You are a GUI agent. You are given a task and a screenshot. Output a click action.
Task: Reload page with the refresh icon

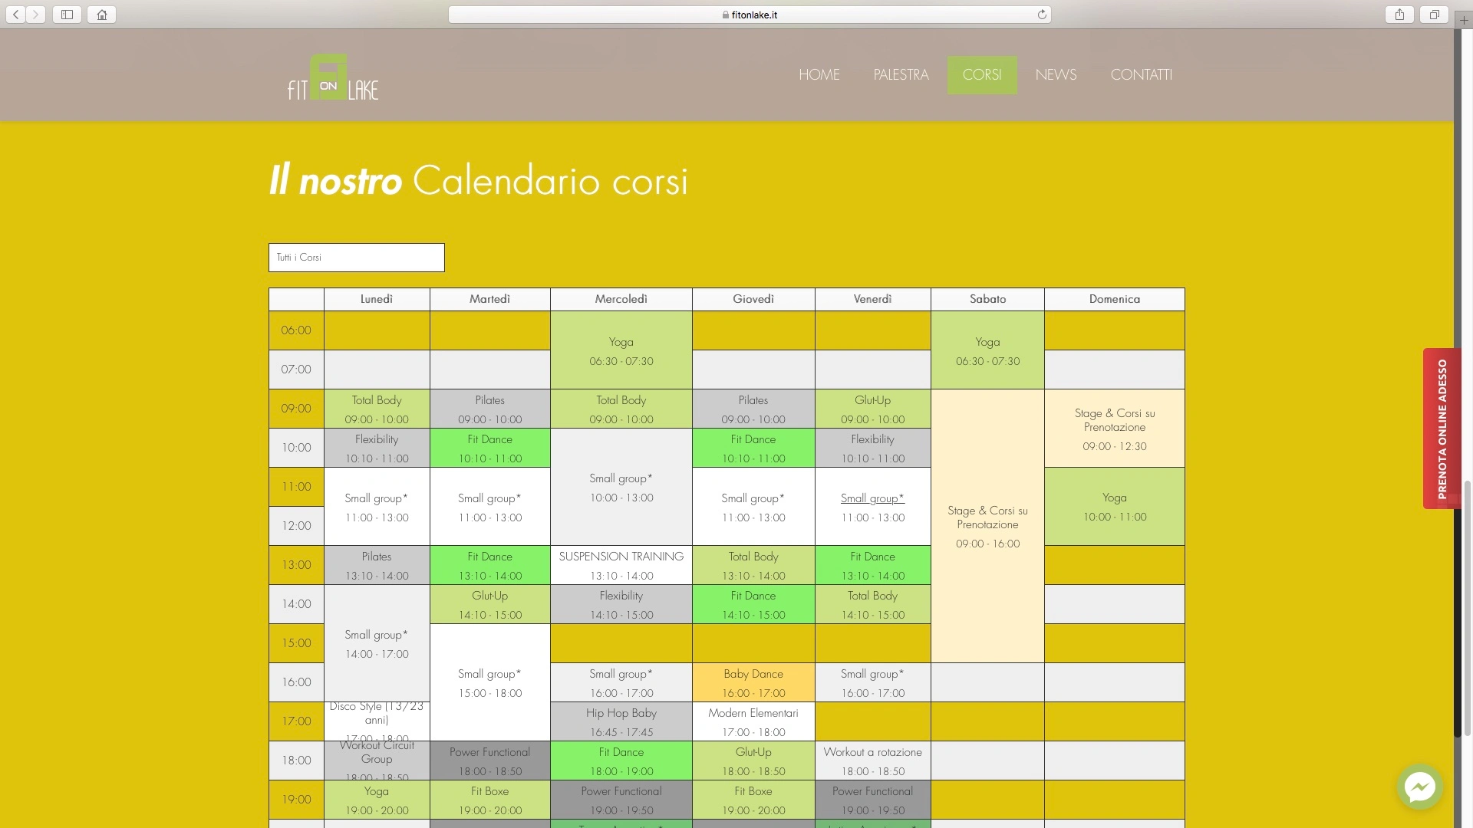coord(1042,15)
